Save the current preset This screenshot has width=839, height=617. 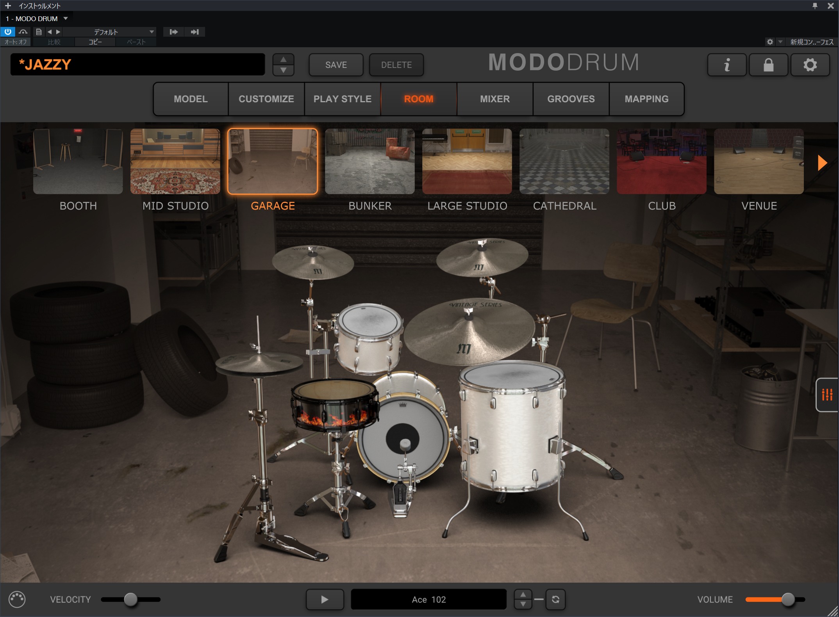click(x=336, y=65)
